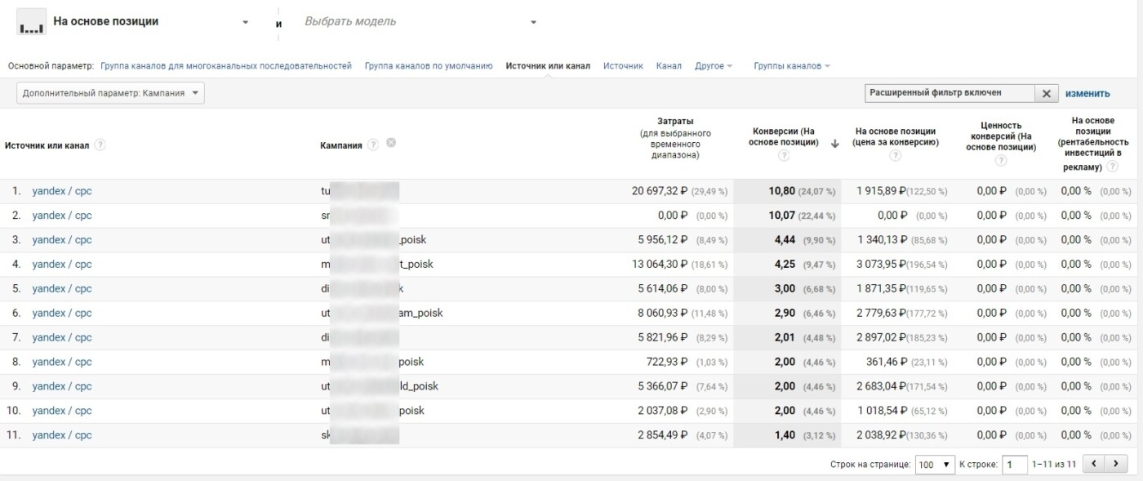Click the 'Расширенный фильтр включен' filter field
Image resolution: width=1143 pixels, height=481 pixels.
[x=950, y=93]
